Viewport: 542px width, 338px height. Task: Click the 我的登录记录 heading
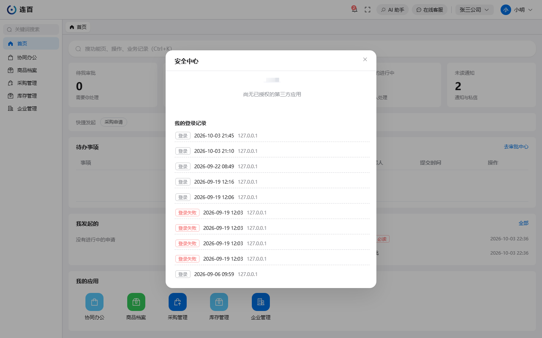point(190,123)
